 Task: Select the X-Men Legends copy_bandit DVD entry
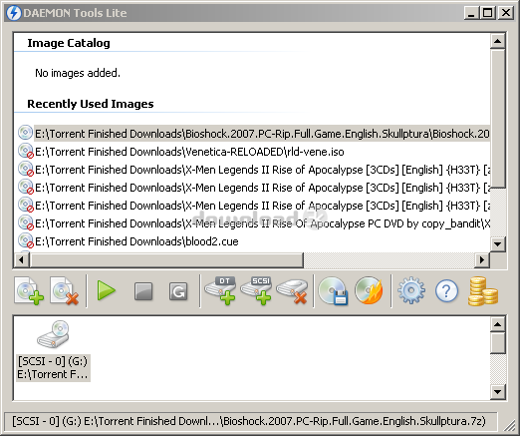point(262,223)
